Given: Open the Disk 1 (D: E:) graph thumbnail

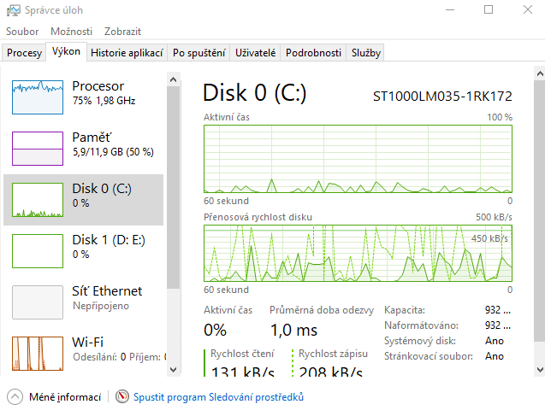Looking at the screenshot, I should click(x=38, y=250).
